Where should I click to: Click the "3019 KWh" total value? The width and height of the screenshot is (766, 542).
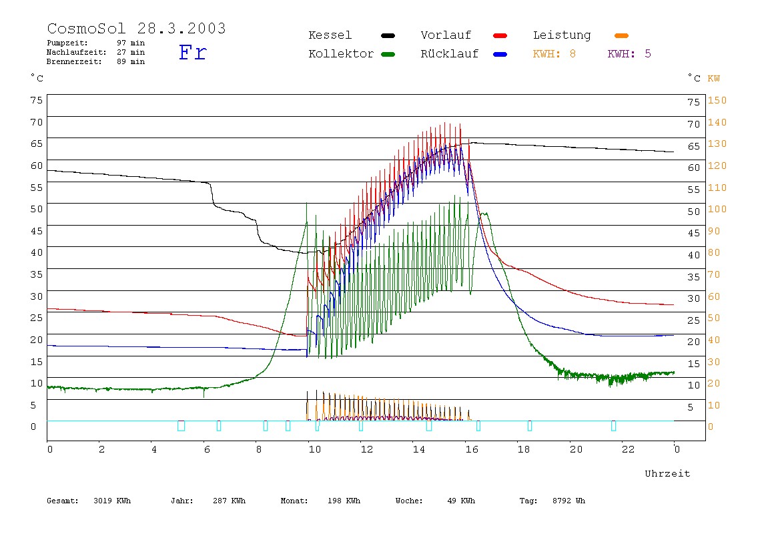pos(112,501)
